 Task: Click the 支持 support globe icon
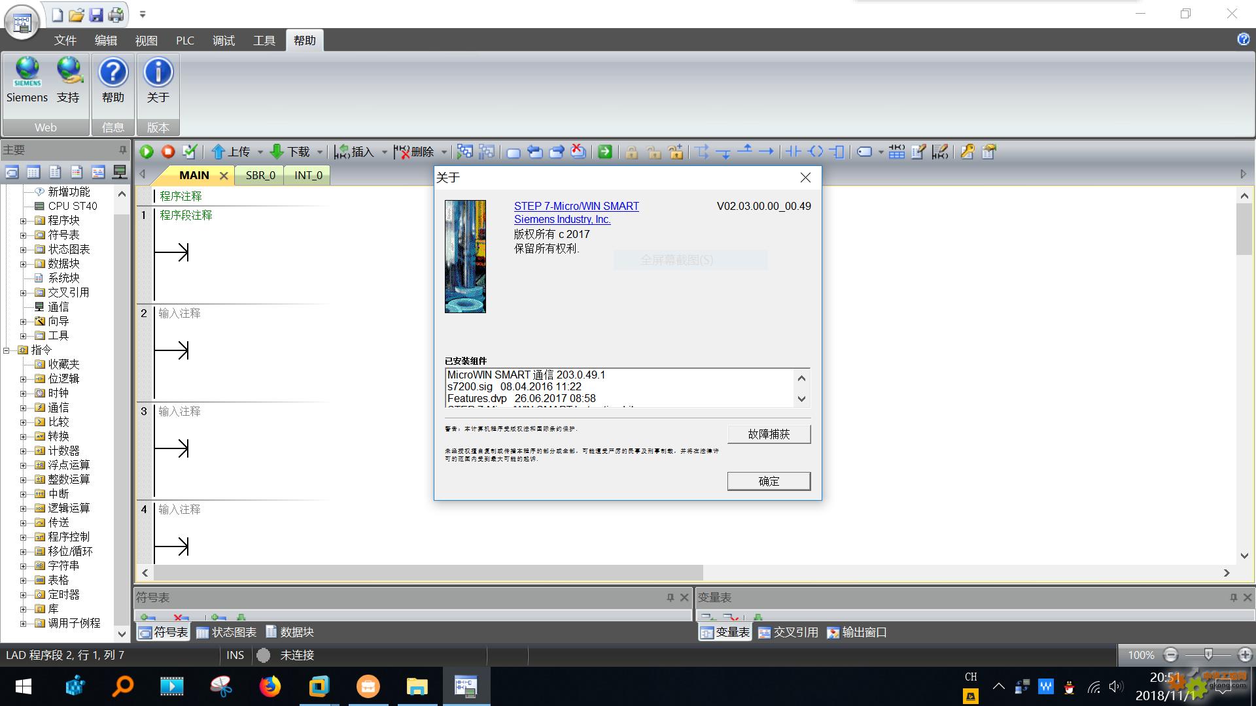click(69, 80)
